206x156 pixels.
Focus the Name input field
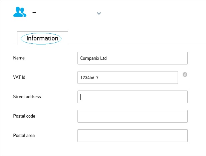pos(133,58)
